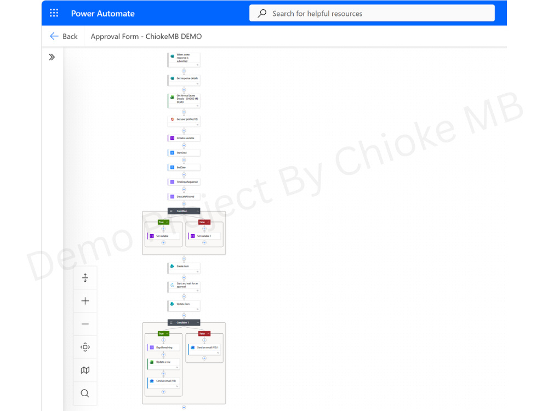
Task: Select the Set variable 1 action
Action: [x=204, y=236]
